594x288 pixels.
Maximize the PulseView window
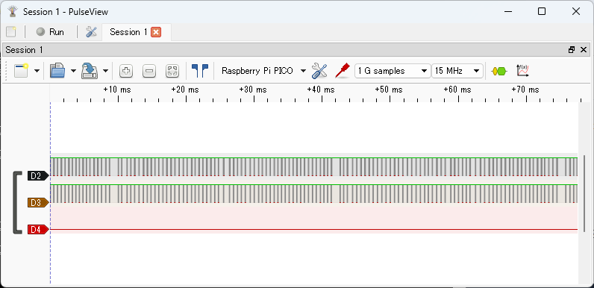point(542,11)
